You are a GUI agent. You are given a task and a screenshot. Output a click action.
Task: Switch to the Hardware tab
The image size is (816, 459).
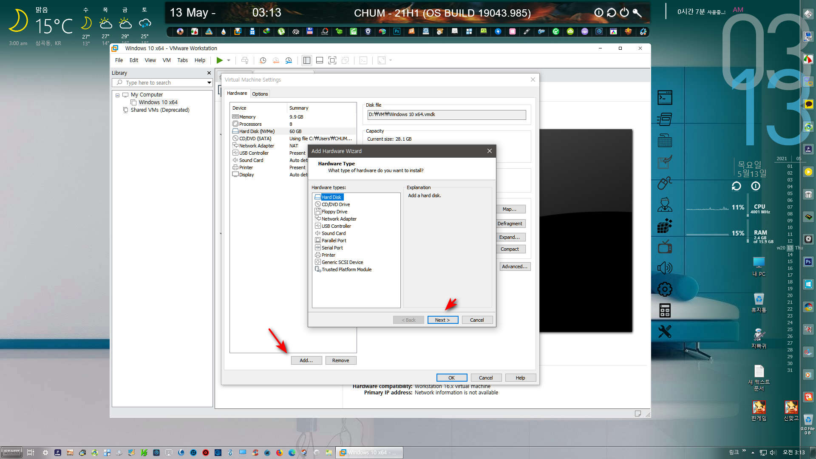pos(237,93)
